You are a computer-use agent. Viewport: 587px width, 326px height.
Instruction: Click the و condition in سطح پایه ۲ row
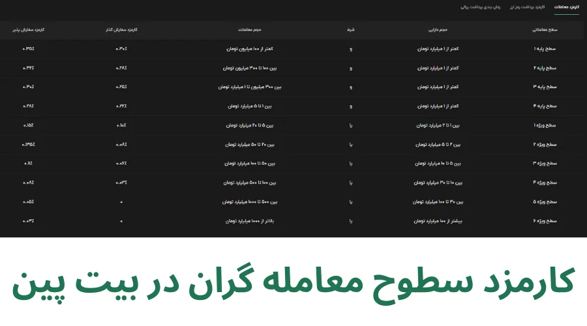[x=350, y=68]
